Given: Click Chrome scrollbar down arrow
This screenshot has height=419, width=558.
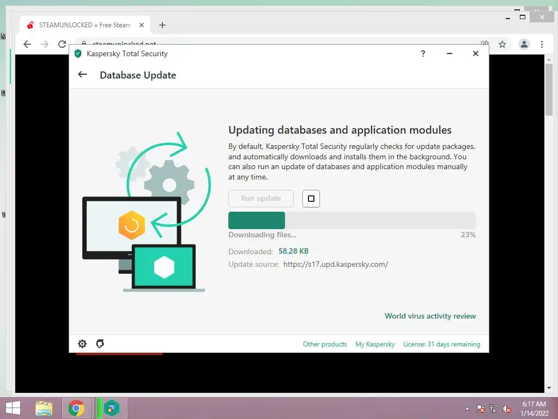Looking at the screenshot, I should (549, 388).
